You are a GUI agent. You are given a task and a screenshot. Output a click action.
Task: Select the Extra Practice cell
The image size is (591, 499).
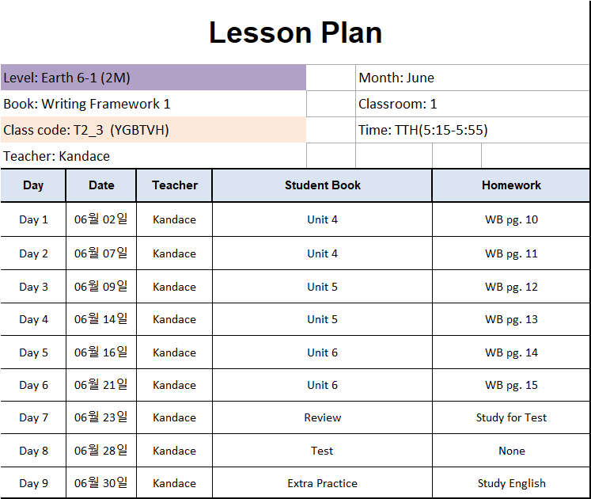tap(322, 483)
